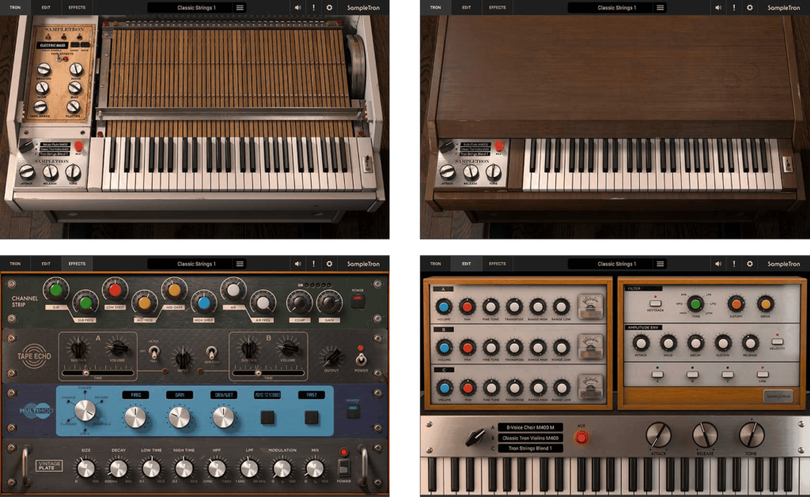The height and width of the screenshot is (497, 810).
Task: Toggle the Multimod power button
Action: [352, 412]
